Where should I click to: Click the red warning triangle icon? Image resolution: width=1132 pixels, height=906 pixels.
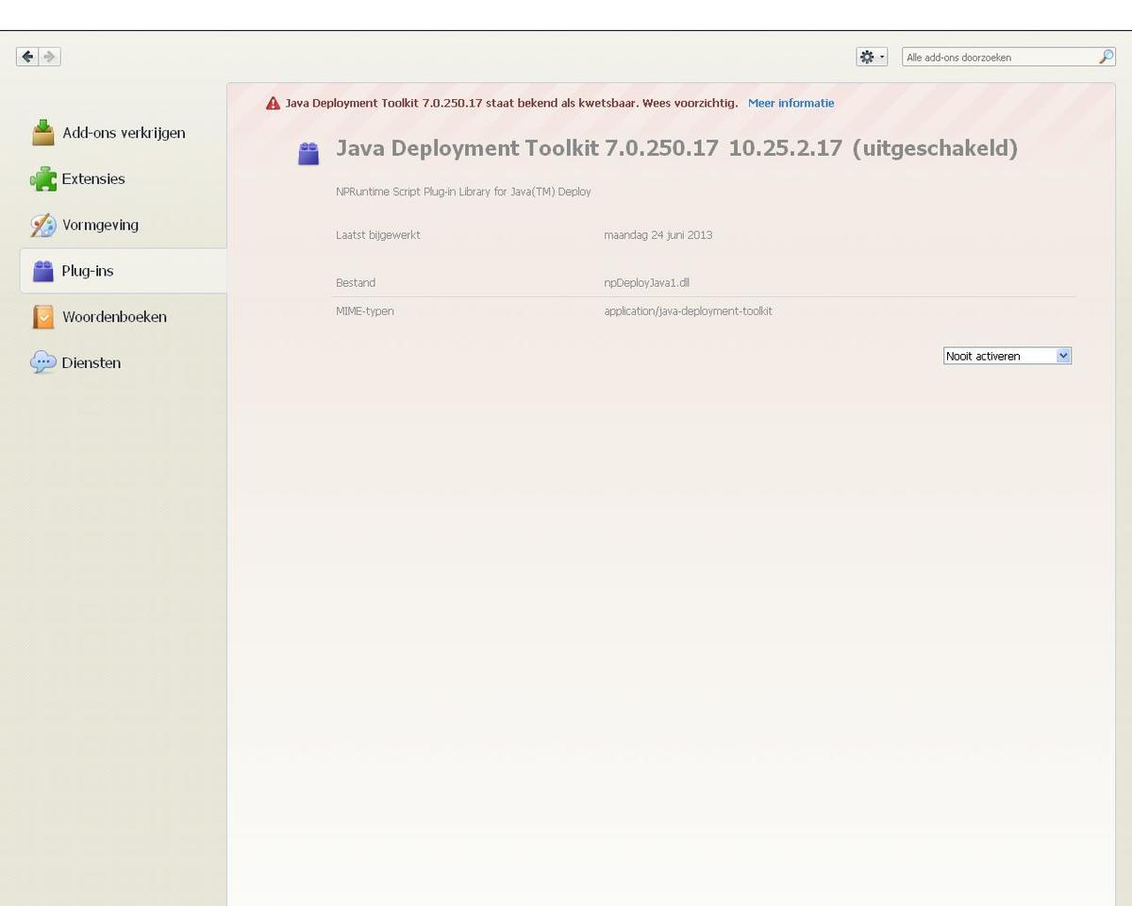point(273,104)
